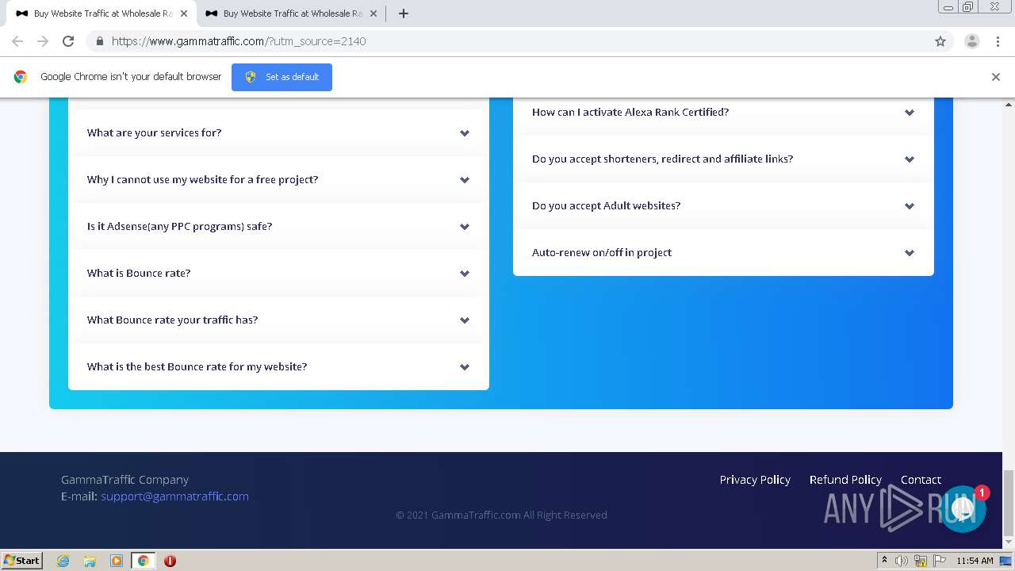Image resolution: width=1015 pixels, height=571 pixels.
Task: Open Windows Explorer folder on taskbar
Action: [90, 561]
